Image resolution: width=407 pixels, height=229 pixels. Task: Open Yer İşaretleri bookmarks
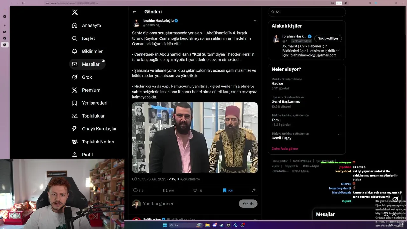click(x=90, y=103)
